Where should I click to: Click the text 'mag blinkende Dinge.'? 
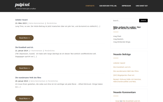coord(122,42)
